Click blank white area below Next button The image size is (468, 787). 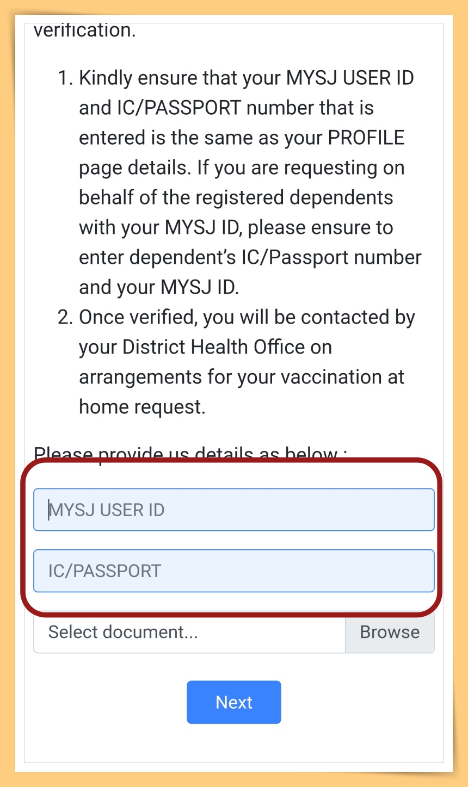point(234,744)
